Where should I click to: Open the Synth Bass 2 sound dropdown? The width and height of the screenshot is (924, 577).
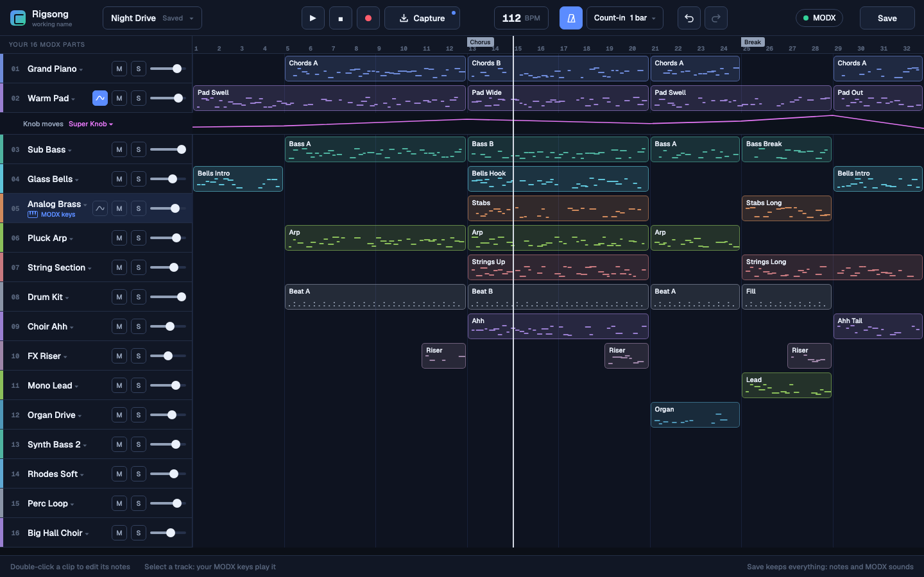point(57,444)
